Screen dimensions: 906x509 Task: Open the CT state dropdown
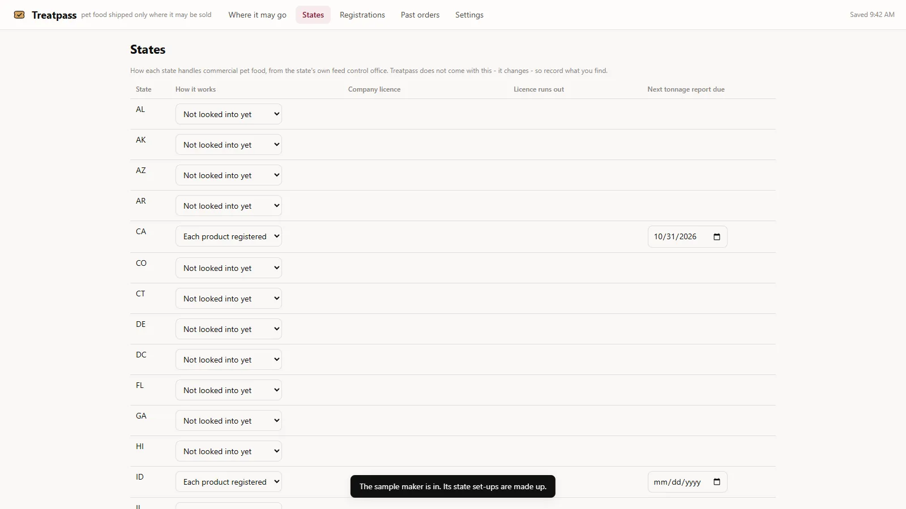pyautogui.click(x=229, y=299)
